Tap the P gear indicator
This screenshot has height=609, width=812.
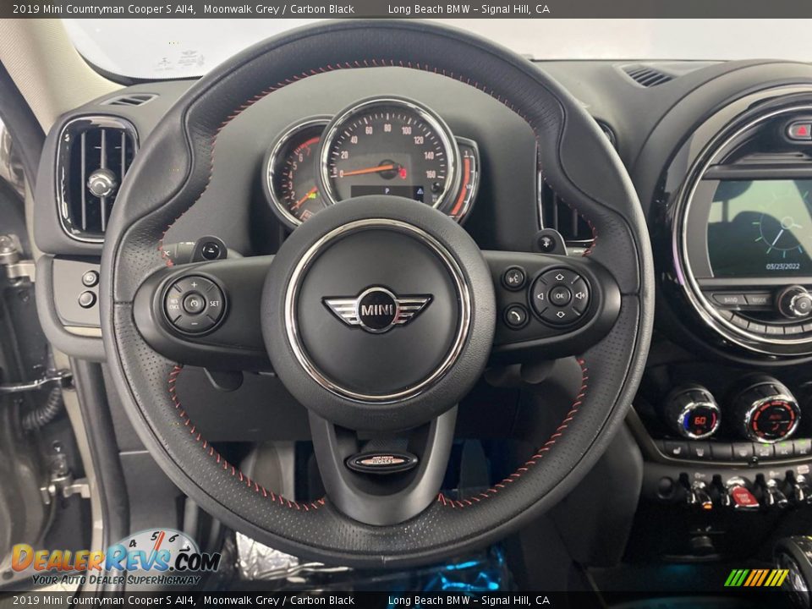pyautogui.click(x=387, y=191)
